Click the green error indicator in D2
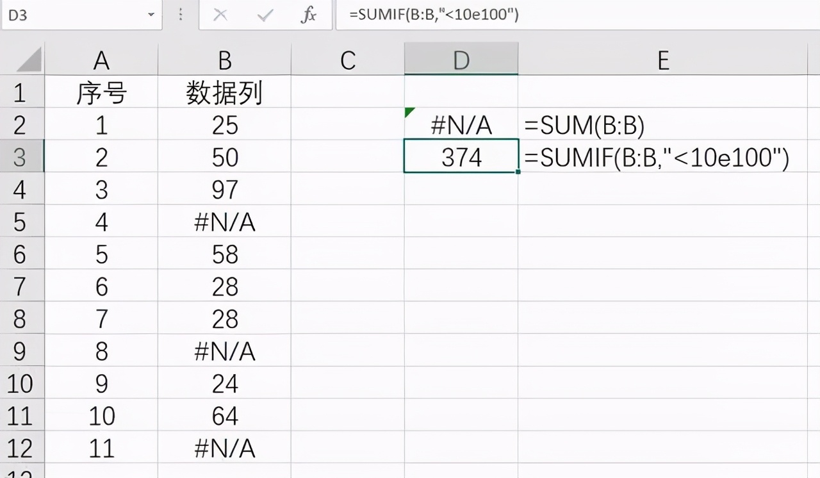Image resolution: width=820 pixels, height=478 pixels. click(409, 112)
